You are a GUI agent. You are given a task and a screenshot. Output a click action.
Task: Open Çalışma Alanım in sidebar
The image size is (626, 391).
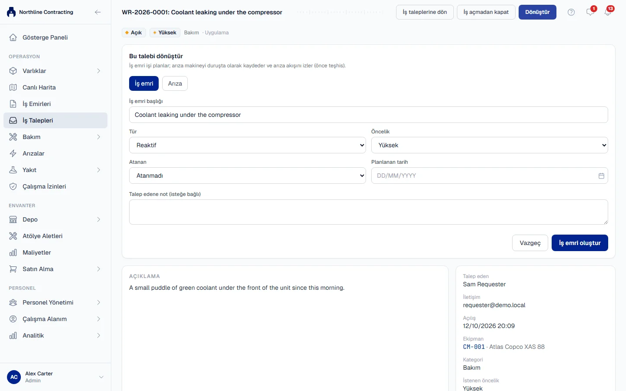[55, 319]
